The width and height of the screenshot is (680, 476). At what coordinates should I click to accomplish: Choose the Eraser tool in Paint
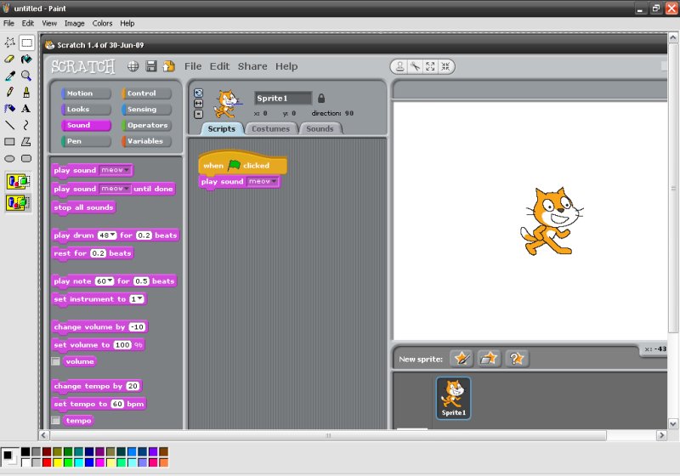pyautogui.click(x=9, y=59)
